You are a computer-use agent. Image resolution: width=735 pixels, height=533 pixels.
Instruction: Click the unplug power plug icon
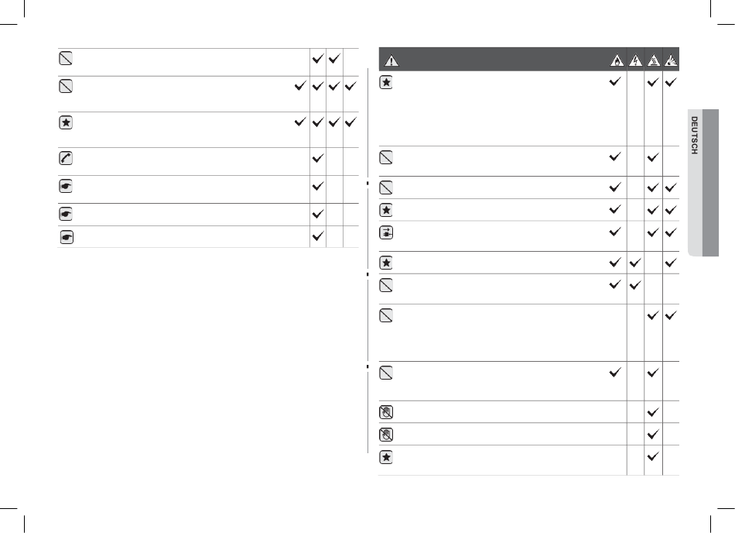point(386,232)
